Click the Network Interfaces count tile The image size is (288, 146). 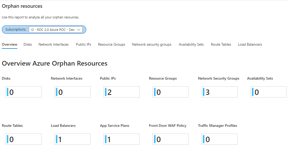pyautogui.click(x=72, y=92)
